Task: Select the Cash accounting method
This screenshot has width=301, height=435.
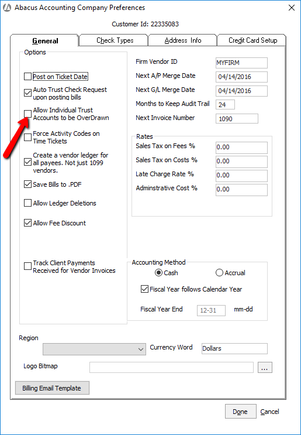Action: point(158,273)
